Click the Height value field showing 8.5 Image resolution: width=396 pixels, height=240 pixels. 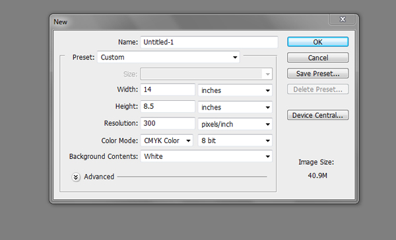coord(168,106)
